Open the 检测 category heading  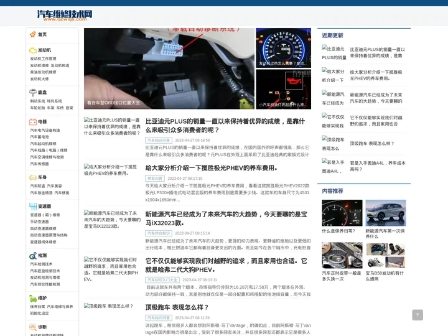click(x=42, y=256)
